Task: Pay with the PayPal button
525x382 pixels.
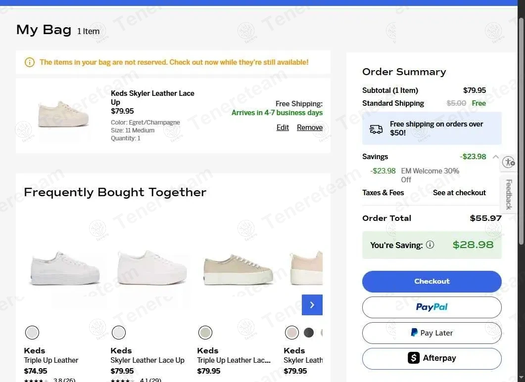Action: point(431,307)
